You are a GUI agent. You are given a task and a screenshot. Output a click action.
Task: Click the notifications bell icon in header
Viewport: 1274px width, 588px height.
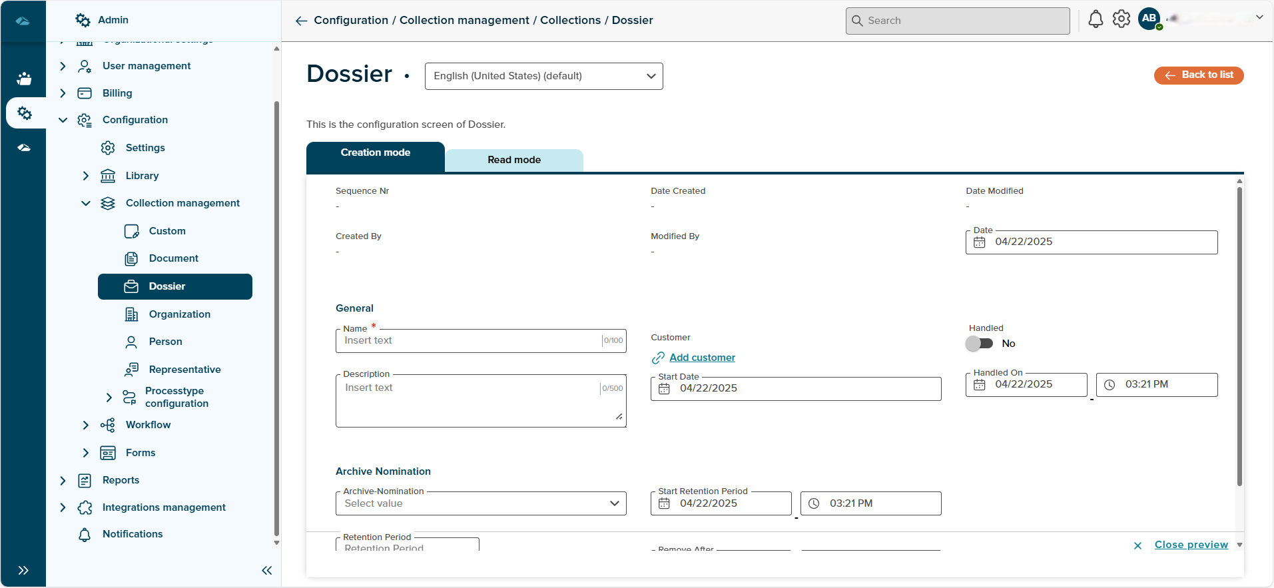pyautogui.click(x=1096, y=20)
